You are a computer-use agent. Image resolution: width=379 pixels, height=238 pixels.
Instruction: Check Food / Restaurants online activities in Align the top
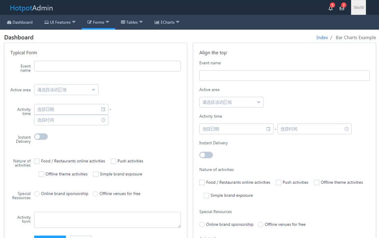[202, 182]
